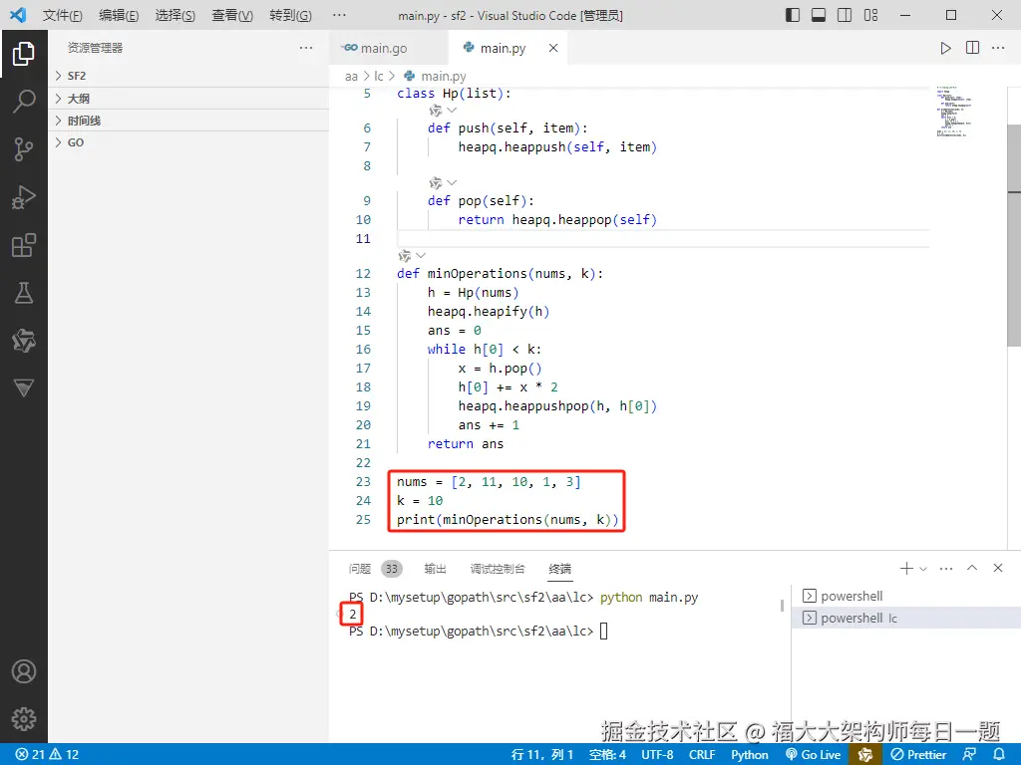Open code lens chevron above minOperations
Viewport: 1021px width, 765px height.
421,256
